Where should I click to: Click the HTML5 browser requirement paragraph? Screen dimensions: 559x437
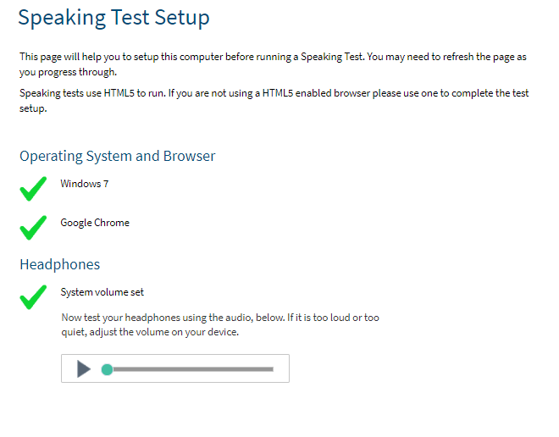point(274,101)
